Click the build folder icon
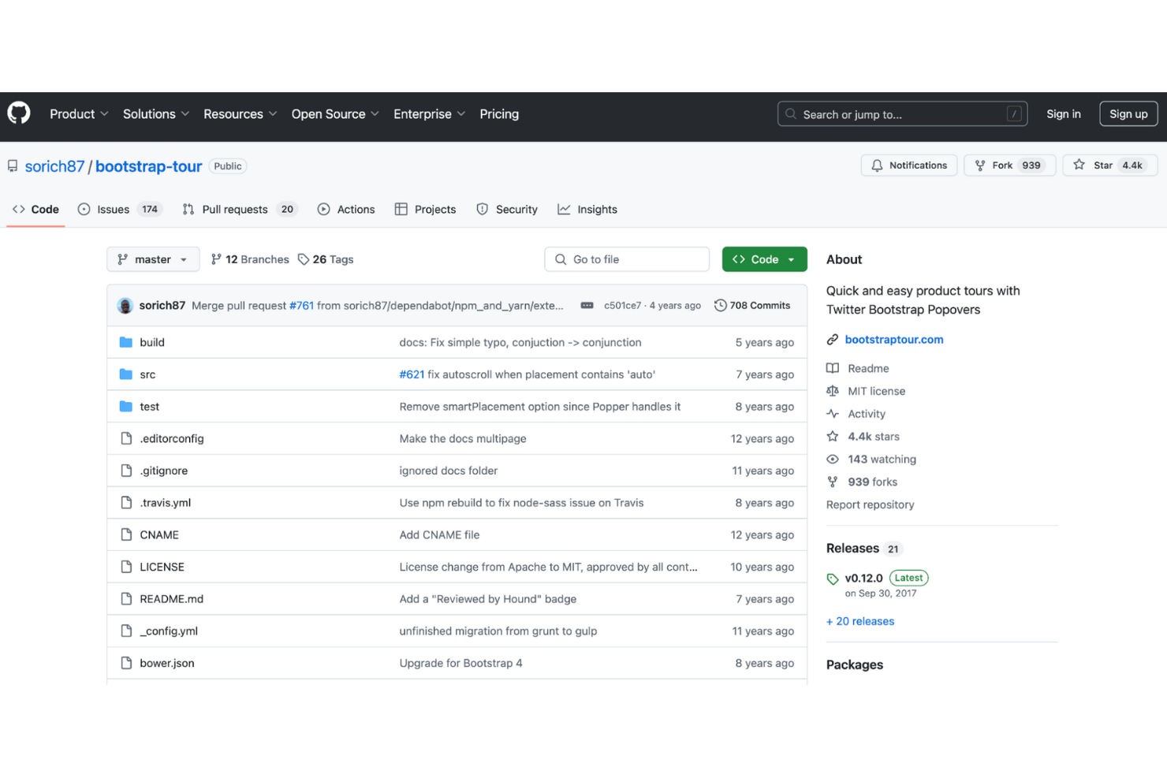Viewport: 1167px width, 778px height. point(126,343)
